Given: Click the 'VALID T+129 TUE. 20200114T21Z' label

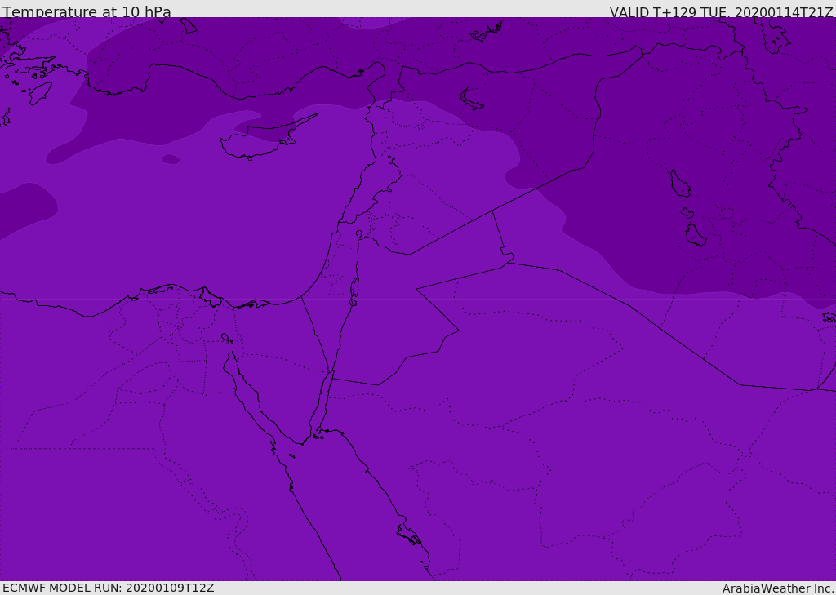Looking at the screenshot, I should tap(722, 12).
